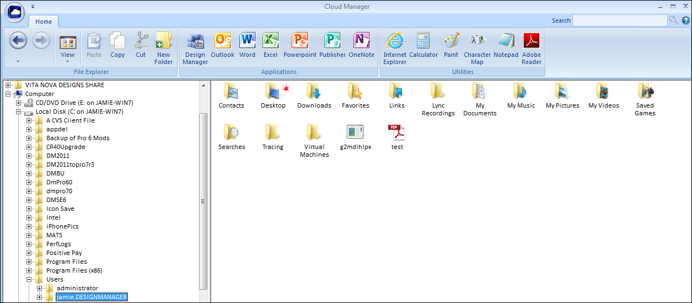Open the Paint utility
This screenshot has width=692, height=303.
point(451,45)
